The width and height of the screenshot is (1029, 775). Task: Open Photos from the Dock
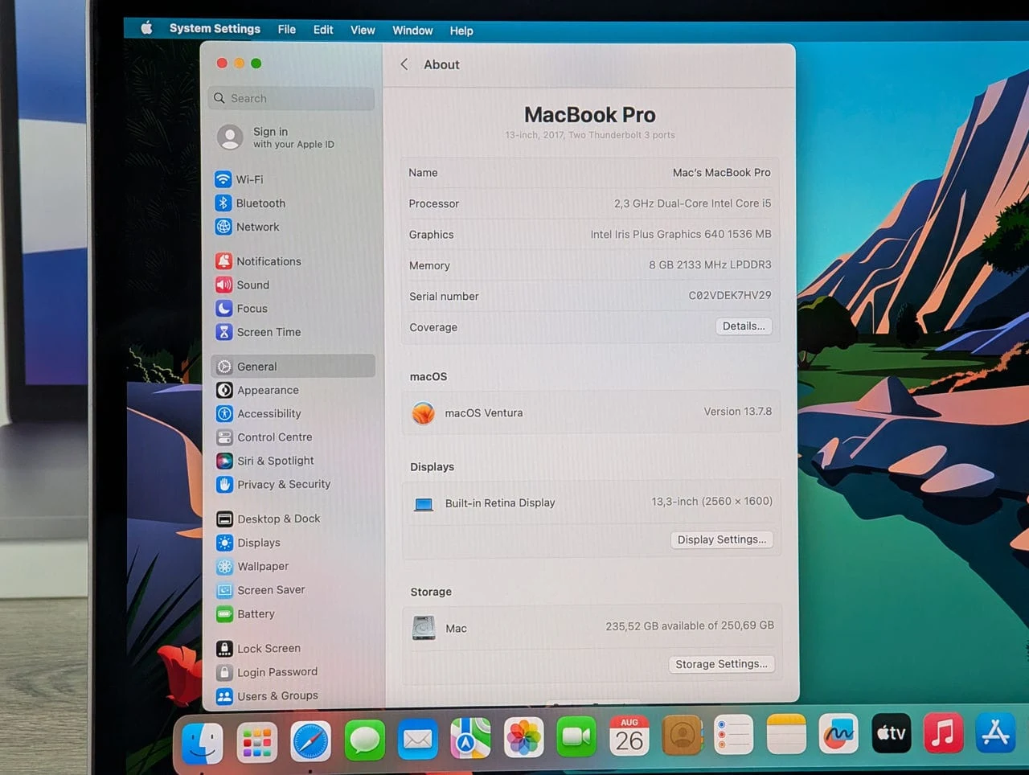tap(523, 737)
